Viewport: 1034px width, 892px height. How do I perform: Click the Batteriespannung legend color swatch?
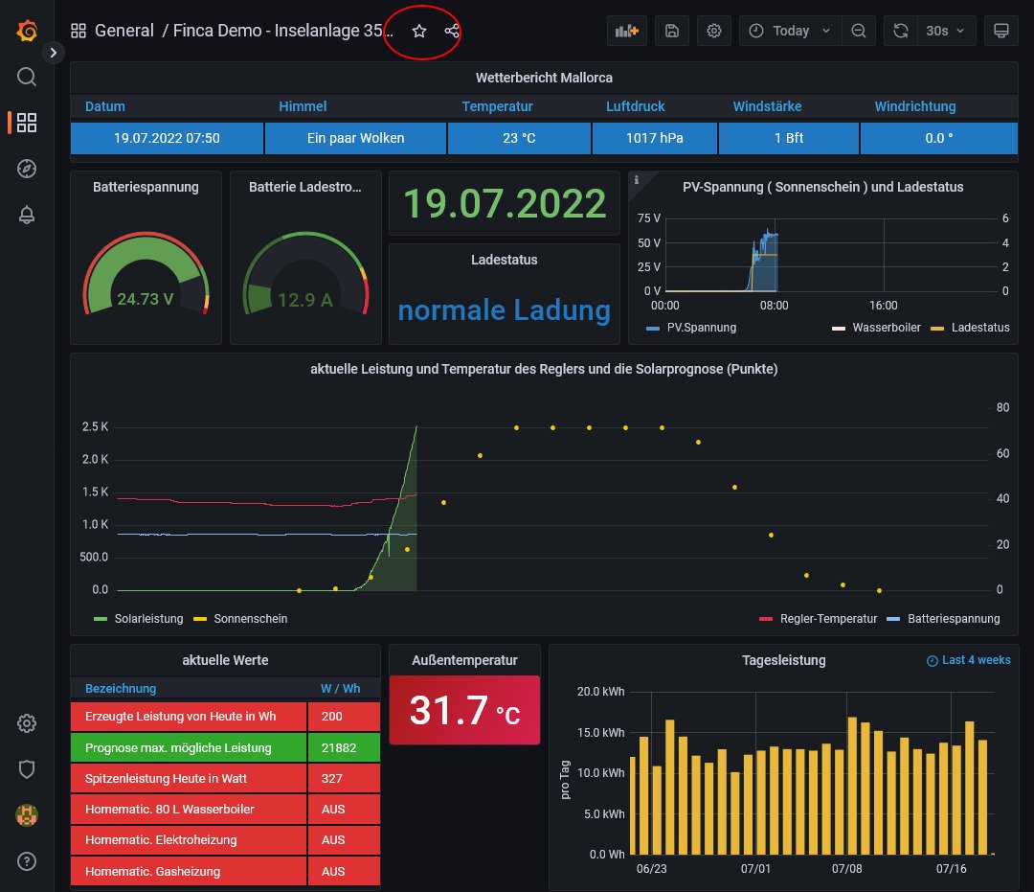tap(894, 619)
